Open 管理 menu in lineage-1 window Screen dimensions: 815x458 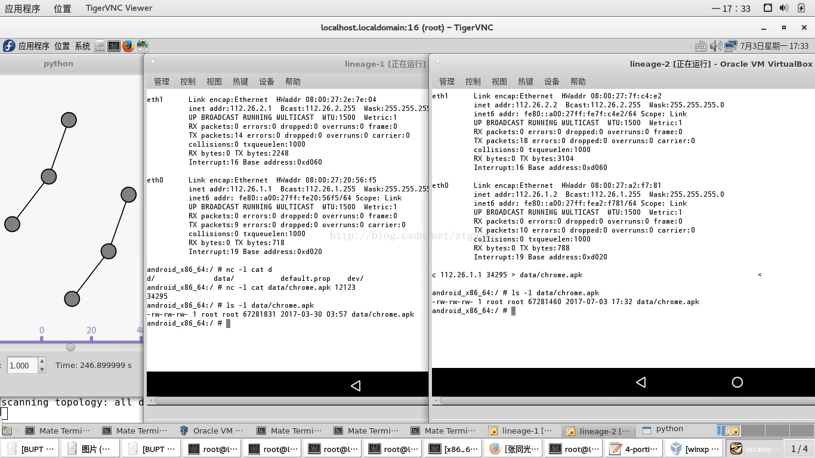click(162, 82)
